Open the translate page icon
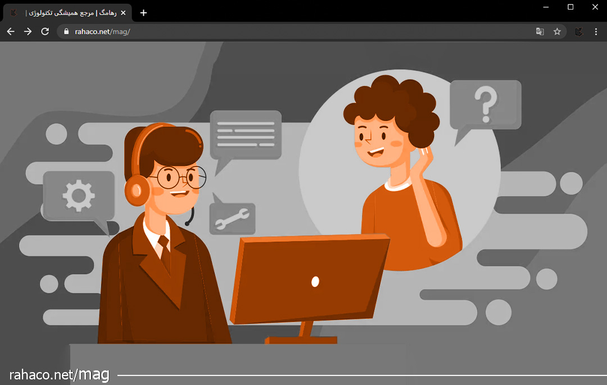Viewport: 607px width, 385px height. [540, 32]
